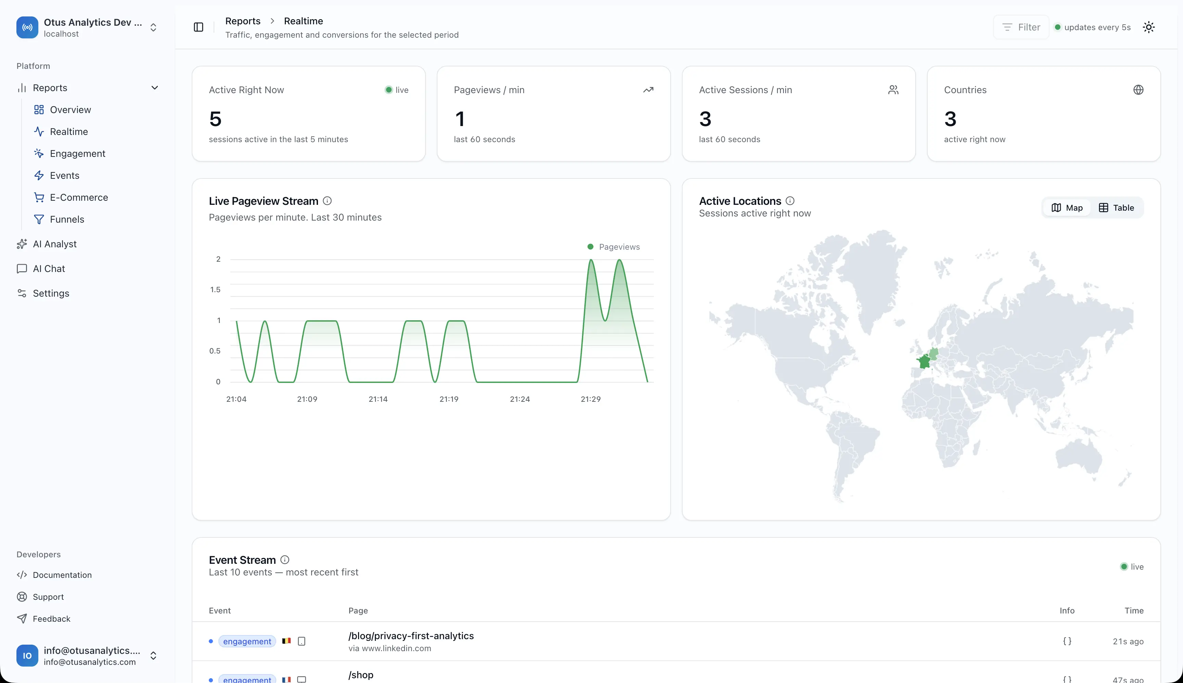Click the Funnels funnel icon
The image size is (1183, 683).
(39, 220)
